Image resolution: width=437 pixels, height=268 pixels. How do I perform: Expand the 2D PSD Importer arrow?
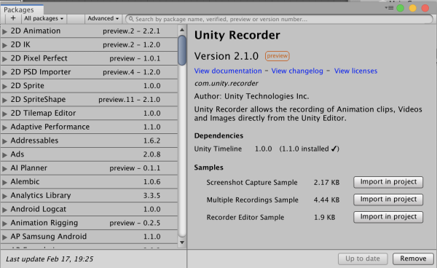click(x=4, y=72)
